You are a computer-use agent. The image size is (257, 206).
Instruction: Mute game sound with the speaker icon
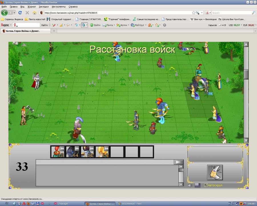(190, 185)
